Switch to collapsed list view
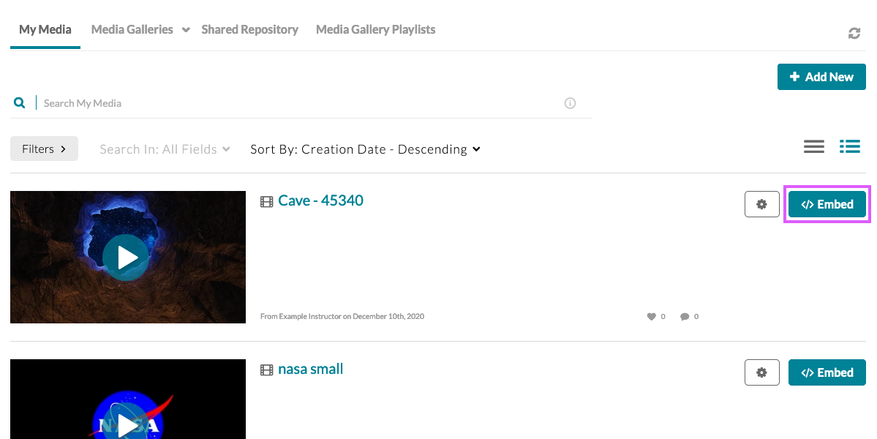The height and width of the screenshot is (439, 877). point(813,146)
